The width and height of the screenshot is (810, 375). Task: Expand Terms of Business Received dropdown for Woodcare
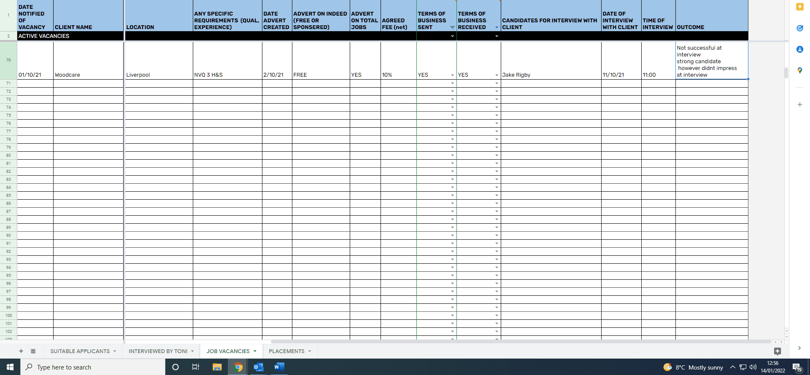[497, 75]
